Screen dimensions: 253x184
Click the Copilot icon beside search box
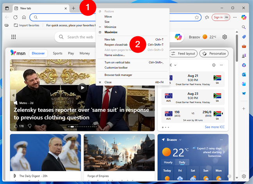point(178,37)
